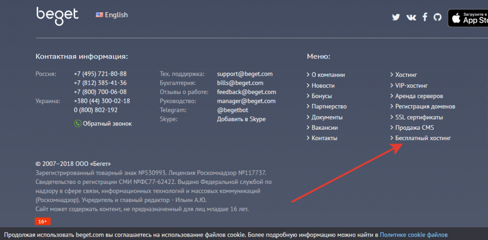Click the US flag language icon
This screenshot has width=488, height=240.
[99, 15]
